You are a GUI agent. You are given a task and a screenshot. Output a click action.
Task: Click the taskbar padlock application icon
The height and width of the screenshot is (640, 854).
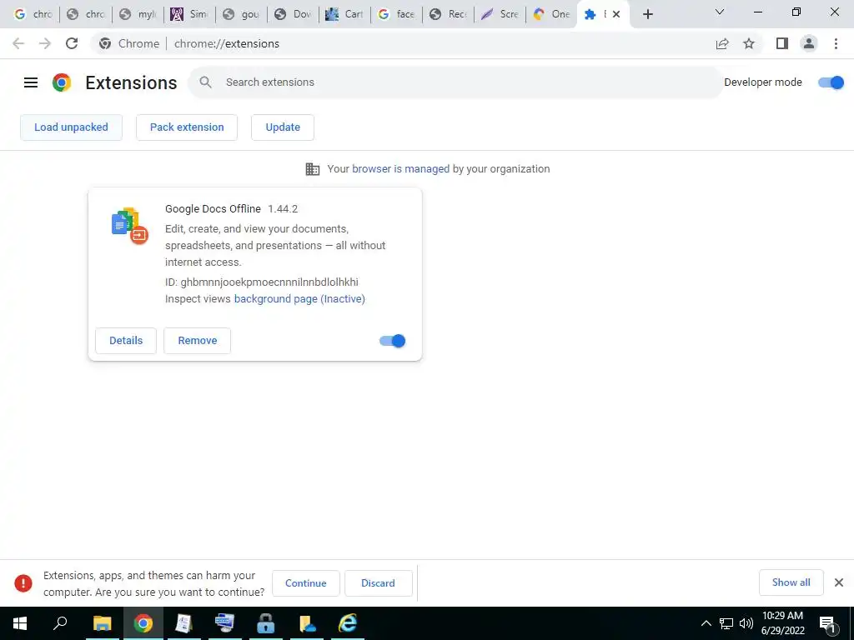click(265, 623)
